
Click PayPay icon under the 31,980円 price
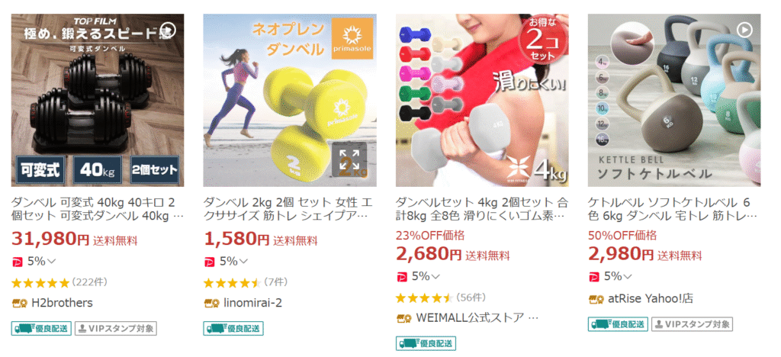[x=16, y=261]
